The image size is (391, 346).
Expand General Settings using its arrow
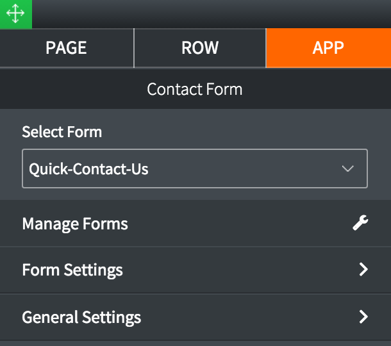click(x=363, y=317)
